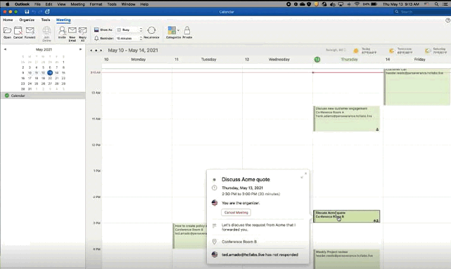This screenshot has height=269, width=451.
Task: Select the Meeting ribbon tab
Action: pos(63,20)
